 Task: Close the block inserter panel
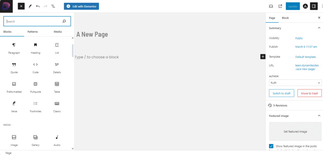(21, 6)
